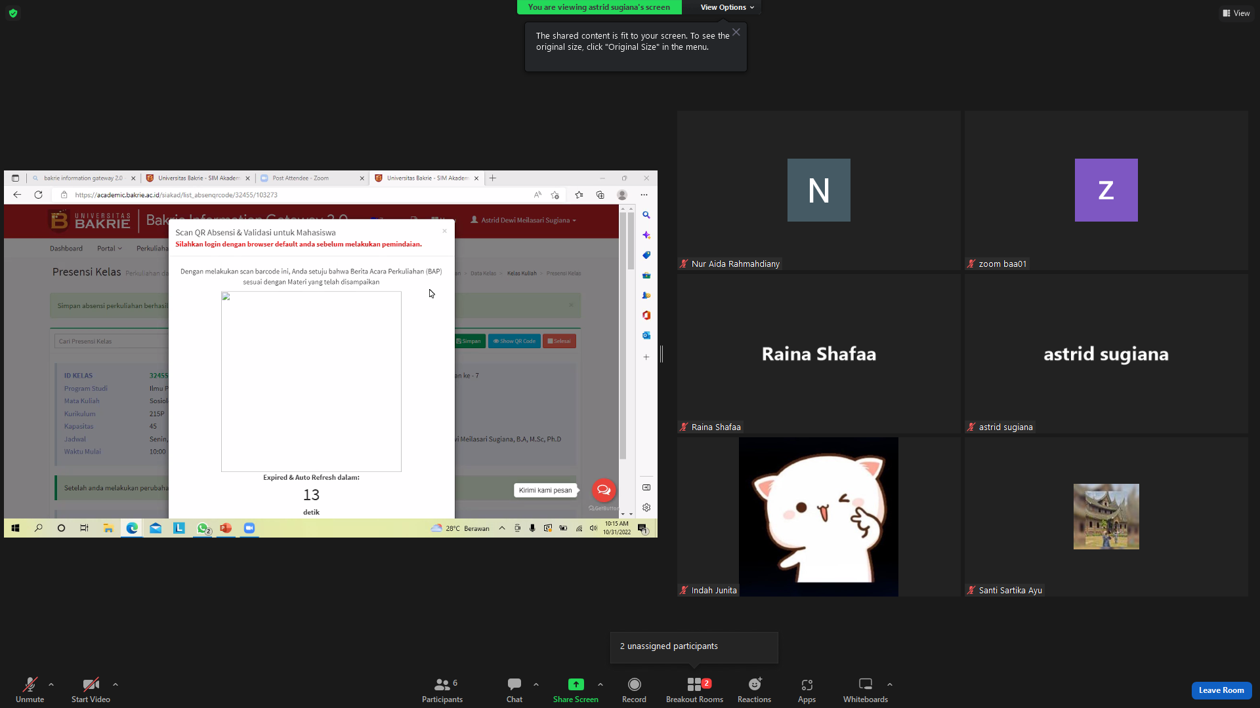This screenshot has width=1260, height=708.
Task: Click the green encryption shield icon
Action: point(13,13)
